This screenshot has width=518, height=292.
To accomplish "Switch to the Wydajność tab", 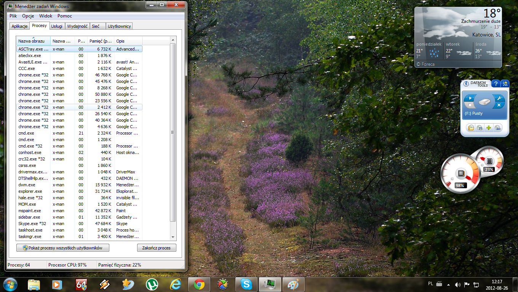I will point(77,26).
